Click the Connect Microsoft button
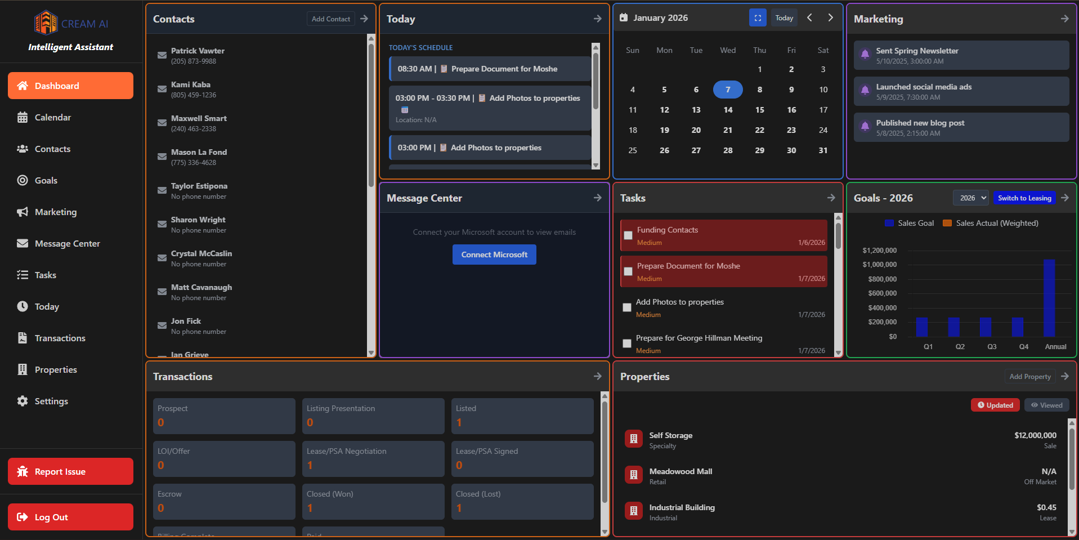This screenshot has height=540, width=1079. pos(494,255)
